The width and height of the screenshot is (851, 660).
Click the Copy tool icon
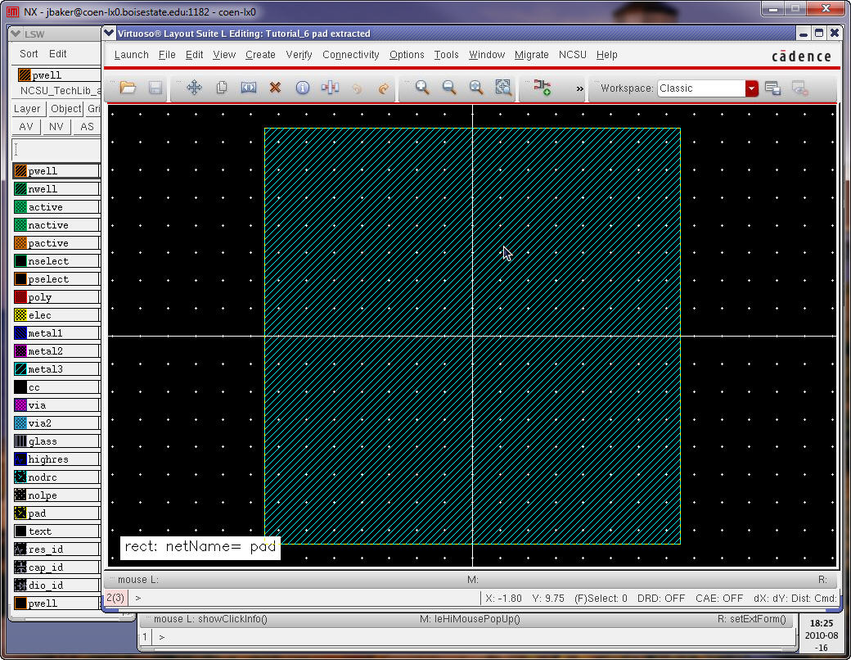tap(221, 88)
